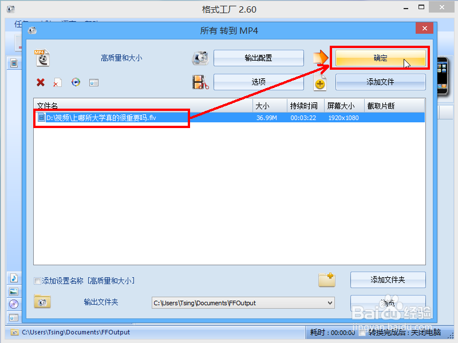
Task: Open 输出配置 output settings
Action: 259,58
